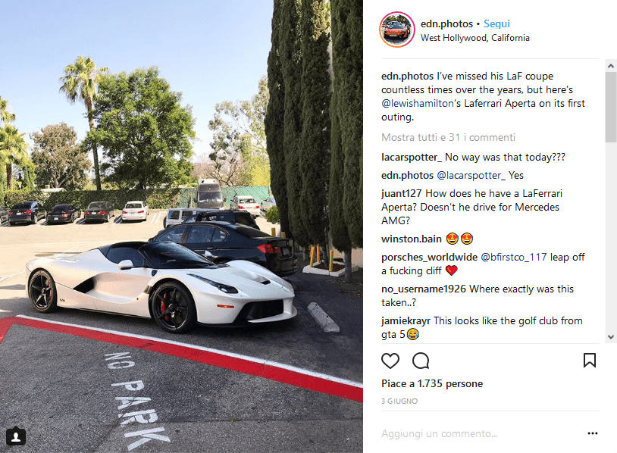Open edn.photos profile picture avatar
The height and width of the screenshot is (453, 617).
point(397,30)
